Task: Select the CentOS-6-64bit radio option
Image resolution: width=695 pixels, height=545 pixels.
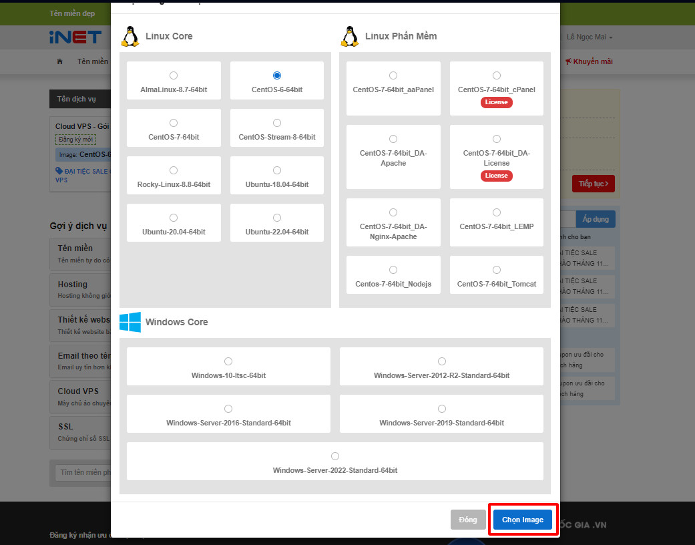Action: 277,75
